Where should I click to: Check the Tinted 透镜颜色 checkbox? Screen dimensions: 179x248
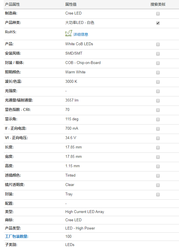158,176
